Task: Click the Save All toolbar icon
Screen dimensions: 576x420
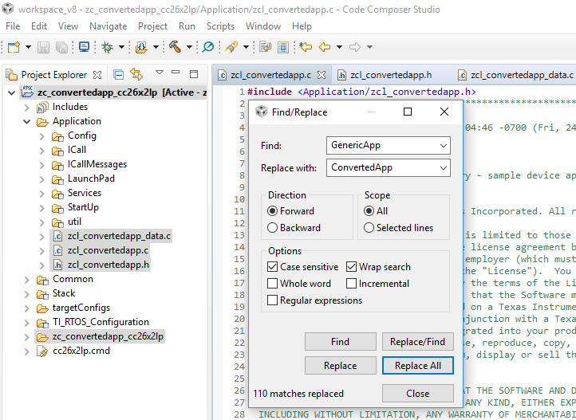Action: [61, 47]
